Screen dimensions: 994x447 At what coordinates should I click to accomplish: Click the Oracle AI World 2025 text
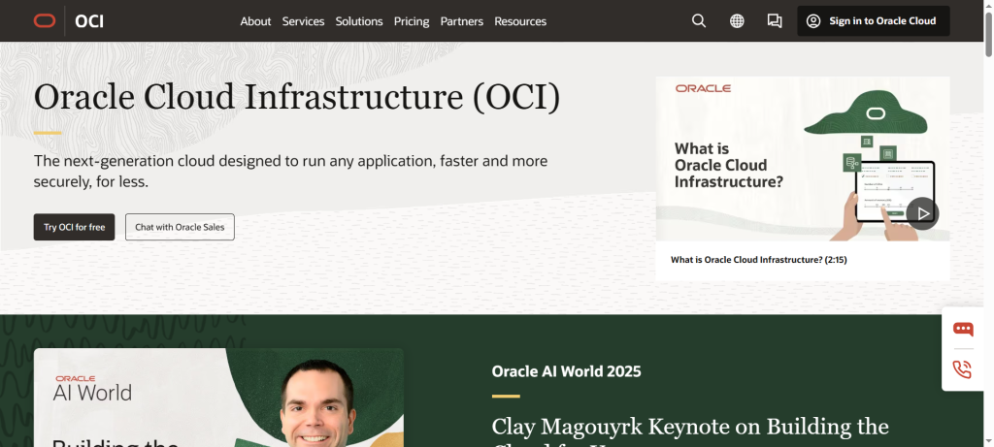(566, 371)
